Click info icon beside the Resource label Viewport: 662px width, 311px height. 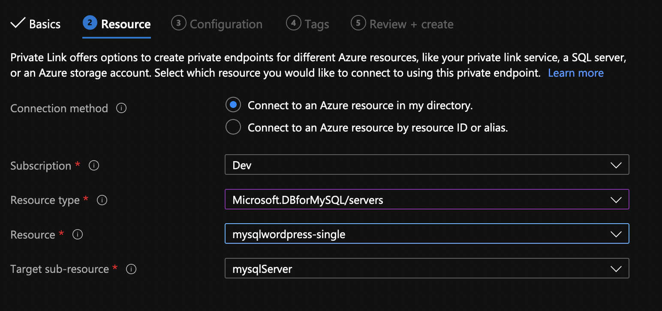(78, 234)
